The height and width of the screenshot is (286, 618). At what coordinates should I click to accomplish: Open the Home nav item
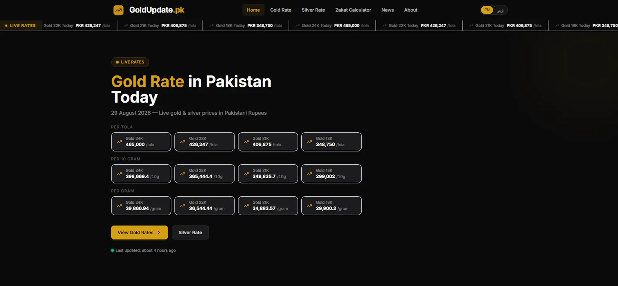(x=253, y=10)
